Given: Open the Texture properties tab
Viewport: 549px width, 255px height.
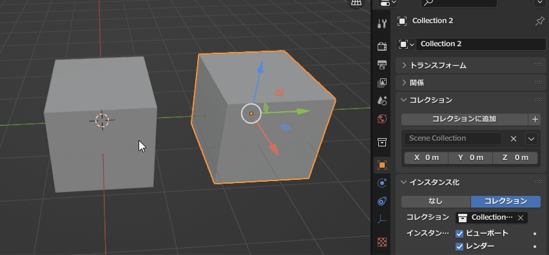Looking at the screenshot, I should (x=381, y=242).
